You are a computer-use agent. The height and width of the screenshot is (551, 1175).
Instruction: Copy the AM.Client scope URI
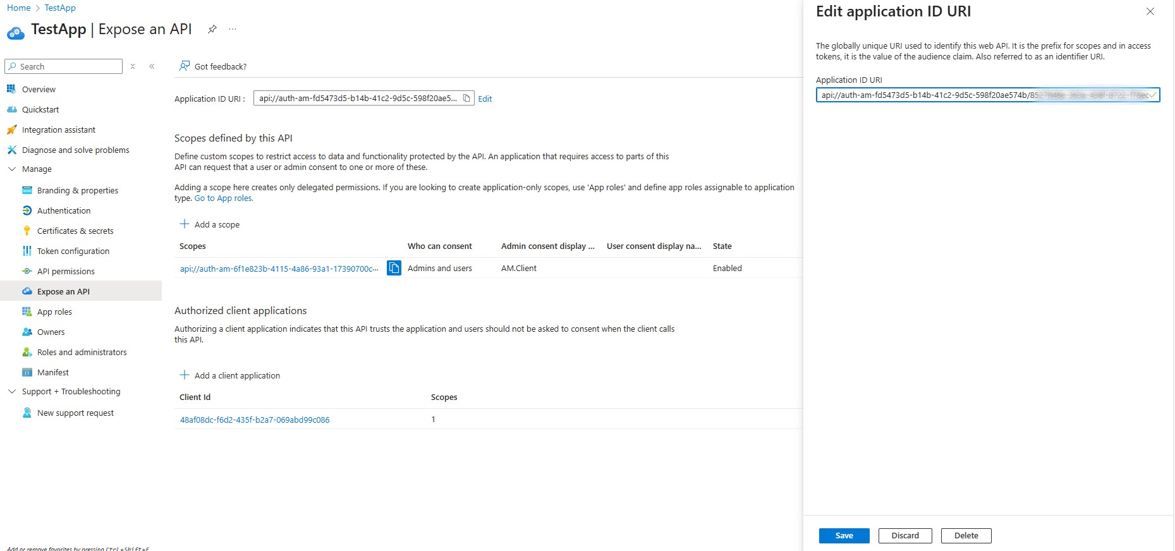pos(394,268)
